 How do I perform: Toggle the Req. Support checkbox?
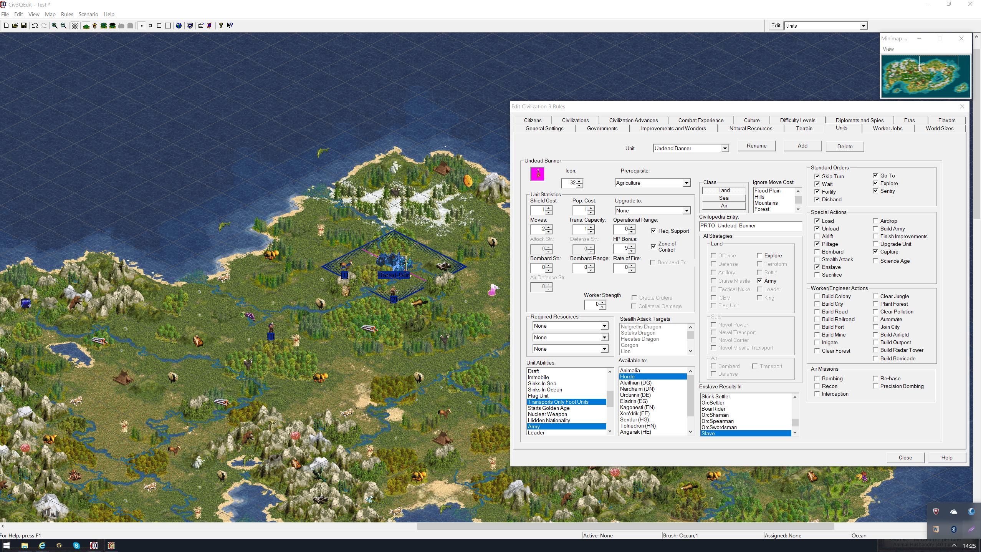[x=653, y=231]
